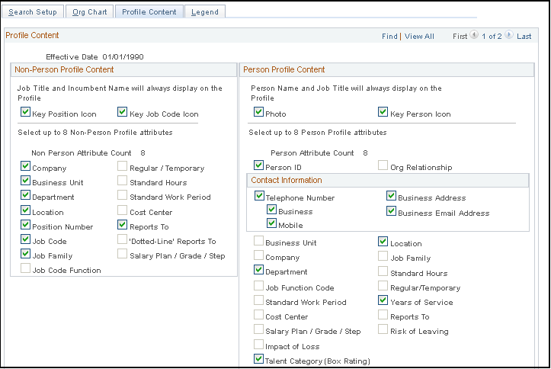Enable the Regular / Temporary attribute
Screen dimensions: 551x369
point(123,167)
